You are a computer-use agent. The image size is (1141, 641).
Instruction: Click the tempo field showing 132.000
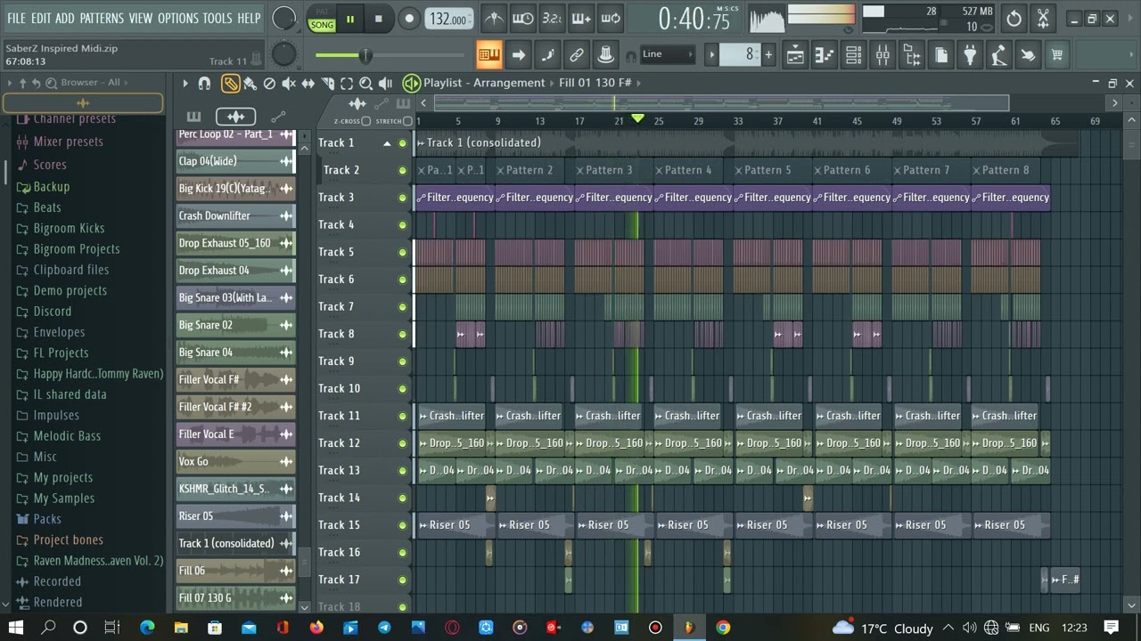(449, 19)
